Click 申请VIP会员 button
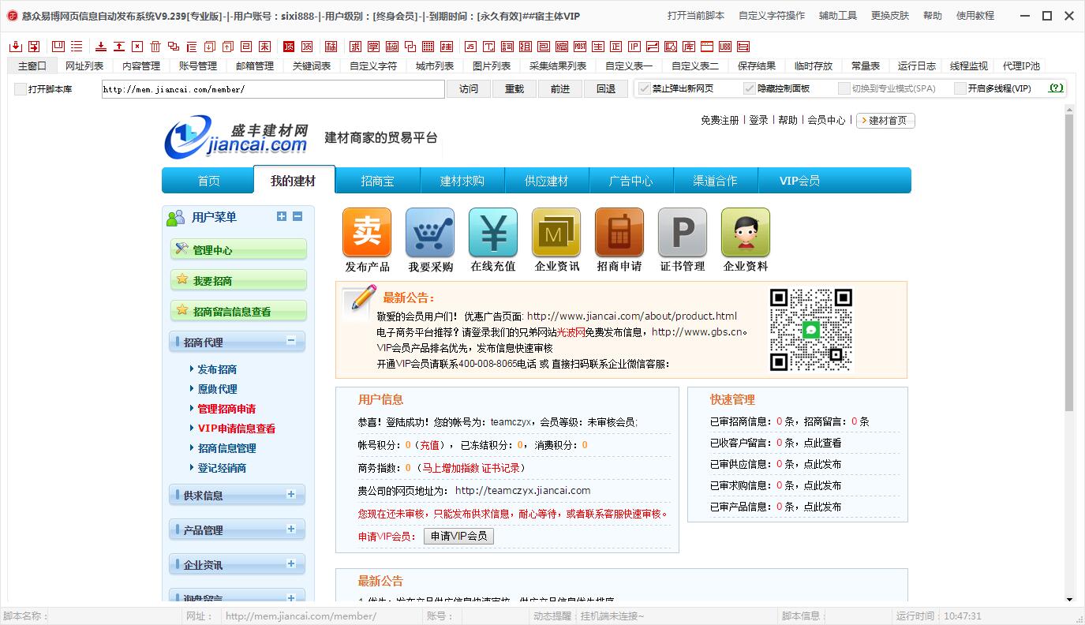This screenshot has height=625, width=1085. [x=459, y=536]
